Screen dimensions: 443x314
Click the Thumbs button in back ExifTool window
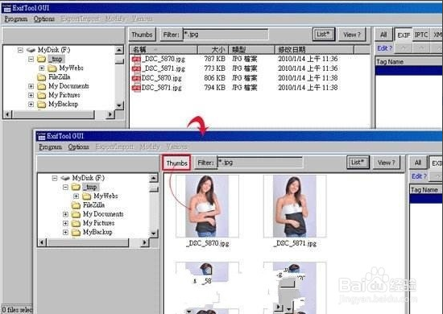[x=142, y=35]
